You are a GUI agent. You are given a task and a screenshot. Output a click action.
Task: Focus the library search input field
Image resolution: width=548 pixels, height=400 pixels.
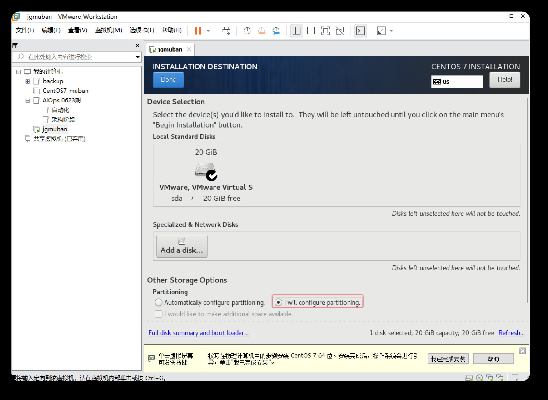coord(77,57)
